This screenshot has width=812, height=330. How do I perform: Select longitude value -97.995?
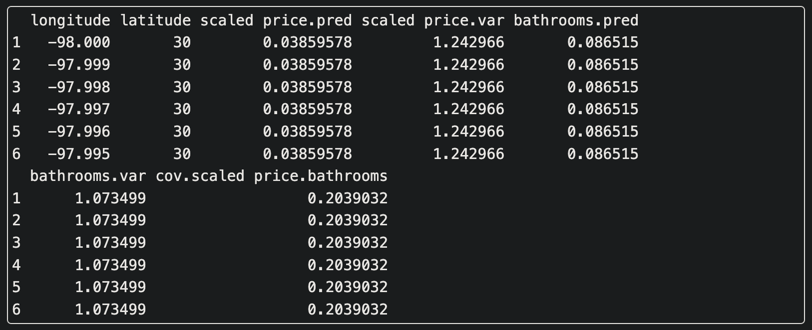click(79, 154)
